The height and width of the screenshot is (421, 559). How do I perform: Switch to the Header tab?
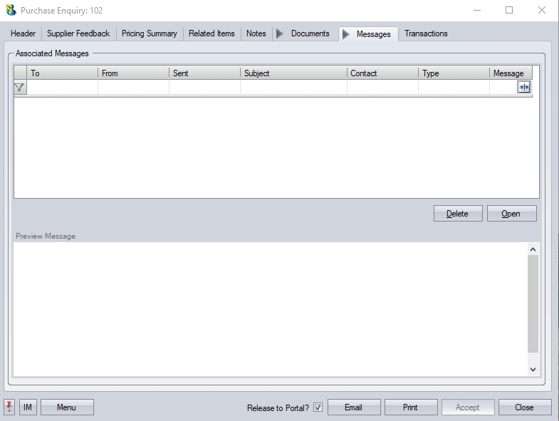click(23, 33)
